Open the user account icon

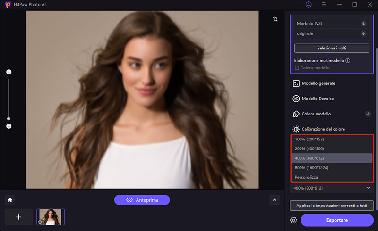pyautogui.click(x=309, y=4)
